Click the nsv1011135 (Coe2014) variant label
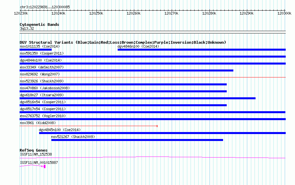Viewport: 295px width, 185px height. (x=40, y=46)
